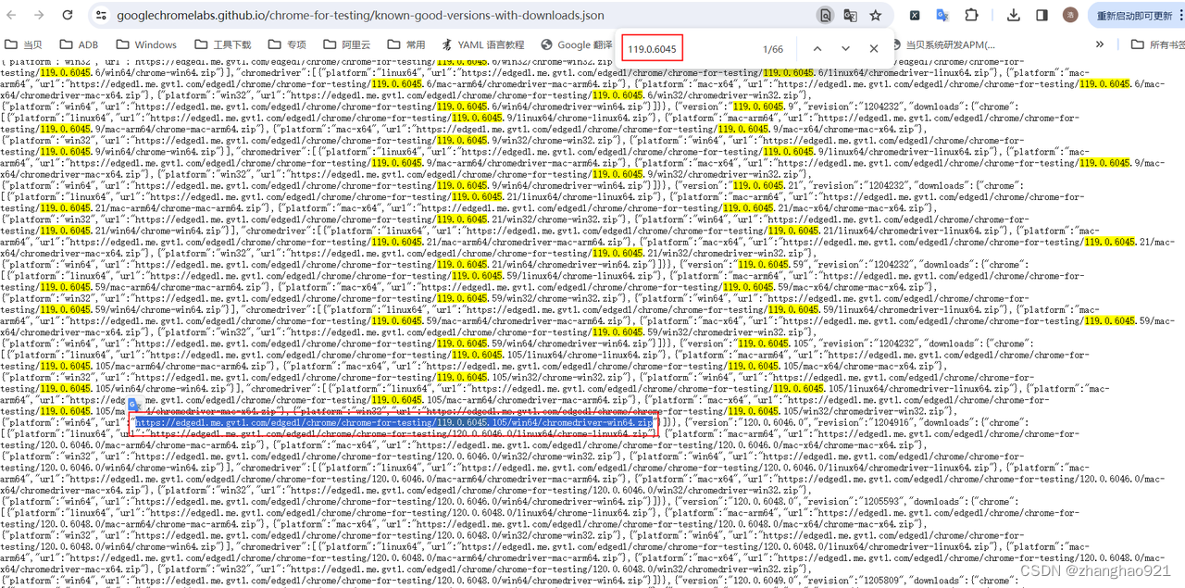
Task: Open the YAML 语言教程 bookmark
Action: [482, 44]
